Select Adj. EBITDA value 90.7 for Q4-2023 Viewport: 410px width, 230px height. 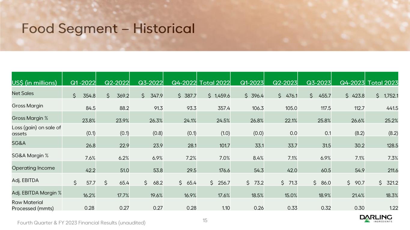[x=360, y=183]
